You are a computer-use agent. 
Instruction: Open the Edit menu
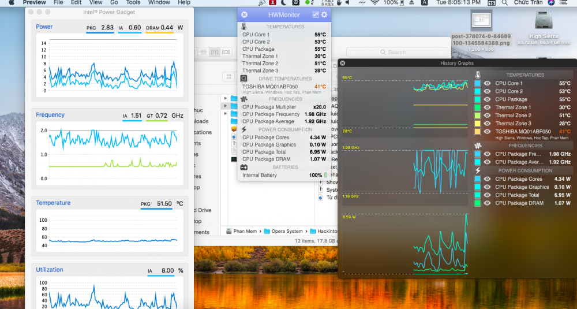tap(76, 2)
